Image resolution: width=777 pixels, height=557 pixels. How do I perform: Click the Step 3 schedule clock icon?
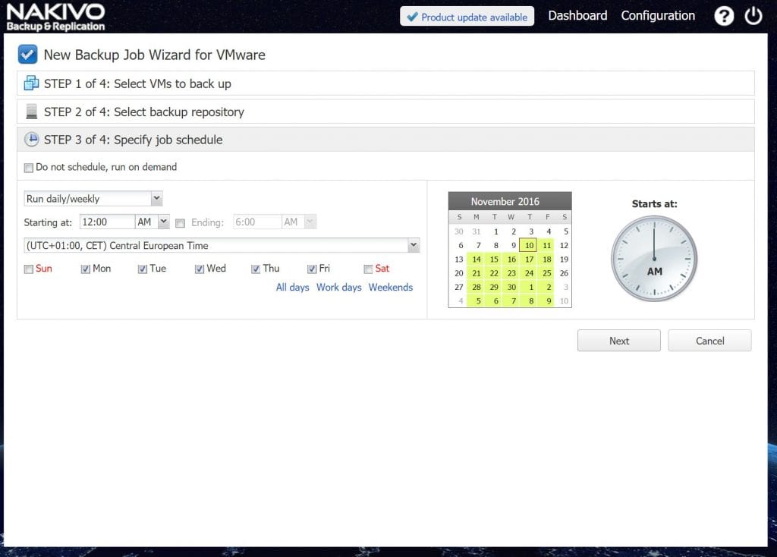tap(31, 140)
